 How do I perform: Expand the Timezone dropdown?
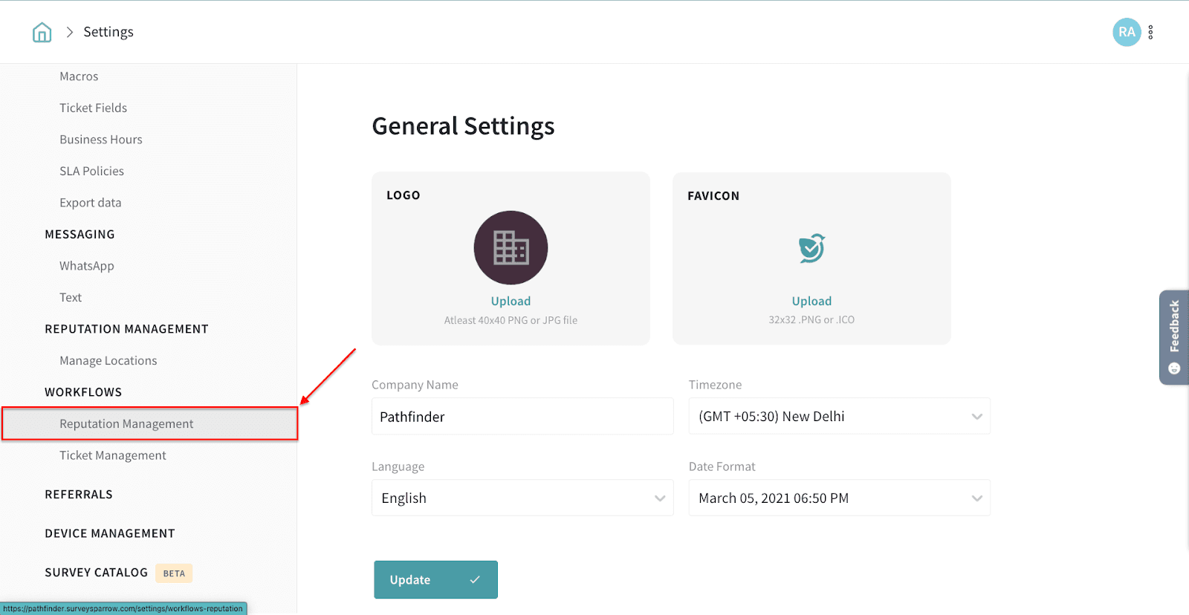point(839,417)
